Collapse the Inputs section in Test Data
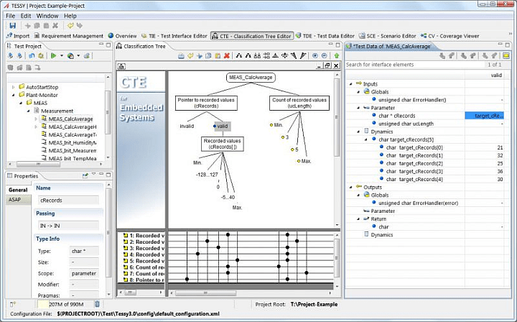Viewport: 517px width, 322px height. [x=350, y=83]
